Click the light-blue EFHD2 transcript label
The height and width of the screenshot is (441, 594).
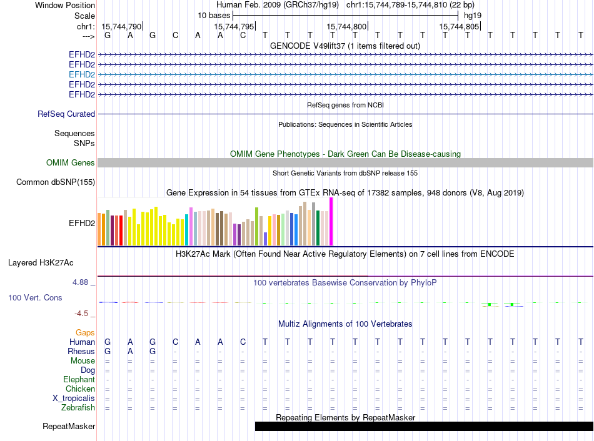(82, 74)
